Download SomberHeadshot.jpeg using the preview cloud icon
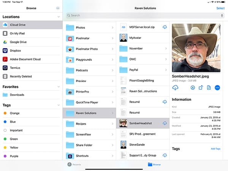This screenshot has width=228, height=171. tap(176, 88)
